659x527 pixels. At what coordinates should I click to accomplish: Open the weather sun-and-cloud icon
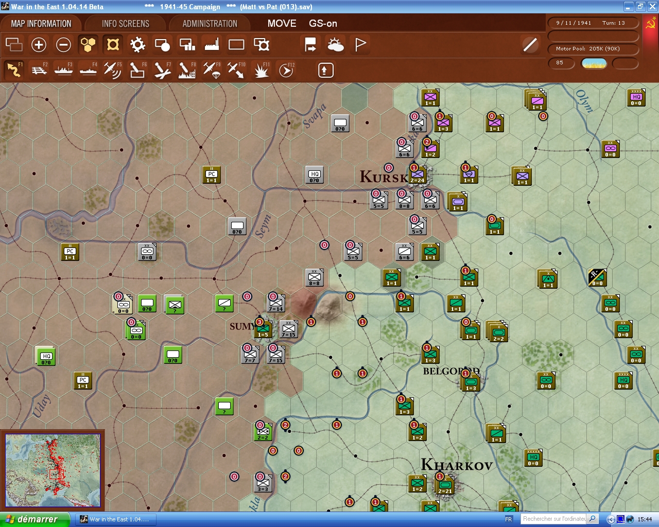pyautogui.click(x=335, y=45)
